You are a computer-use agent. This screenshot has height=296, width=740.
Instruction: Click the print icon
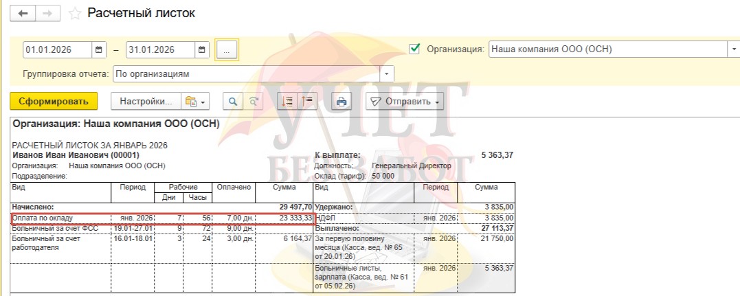[341, 101]
